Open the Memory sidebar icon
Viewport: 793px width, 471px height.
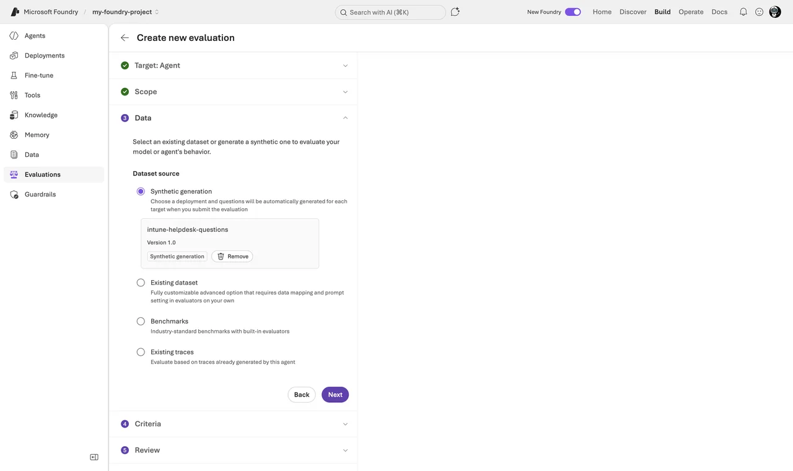pos(14,135)
